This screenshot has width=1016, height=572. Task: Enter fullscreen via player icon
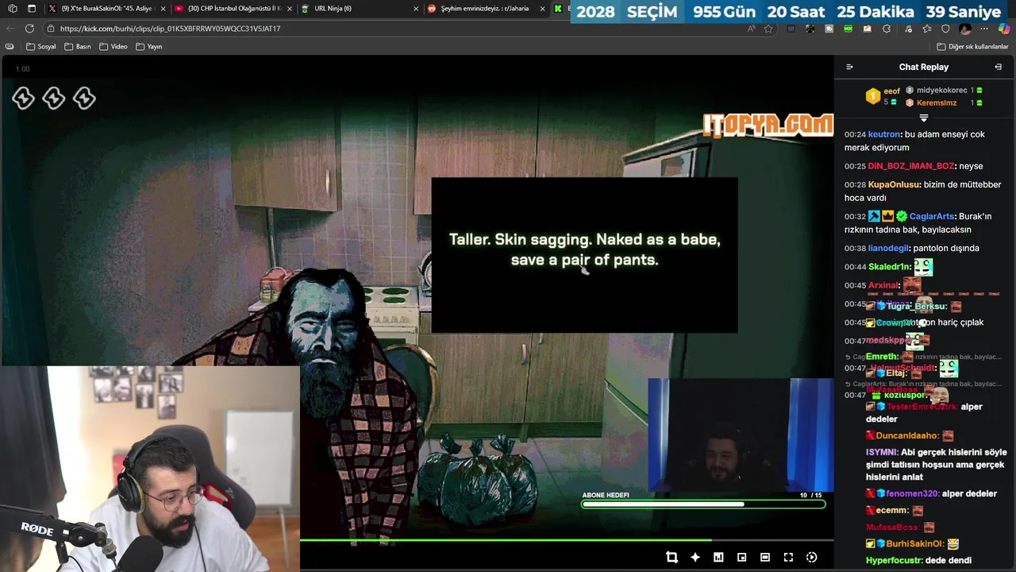788,557
